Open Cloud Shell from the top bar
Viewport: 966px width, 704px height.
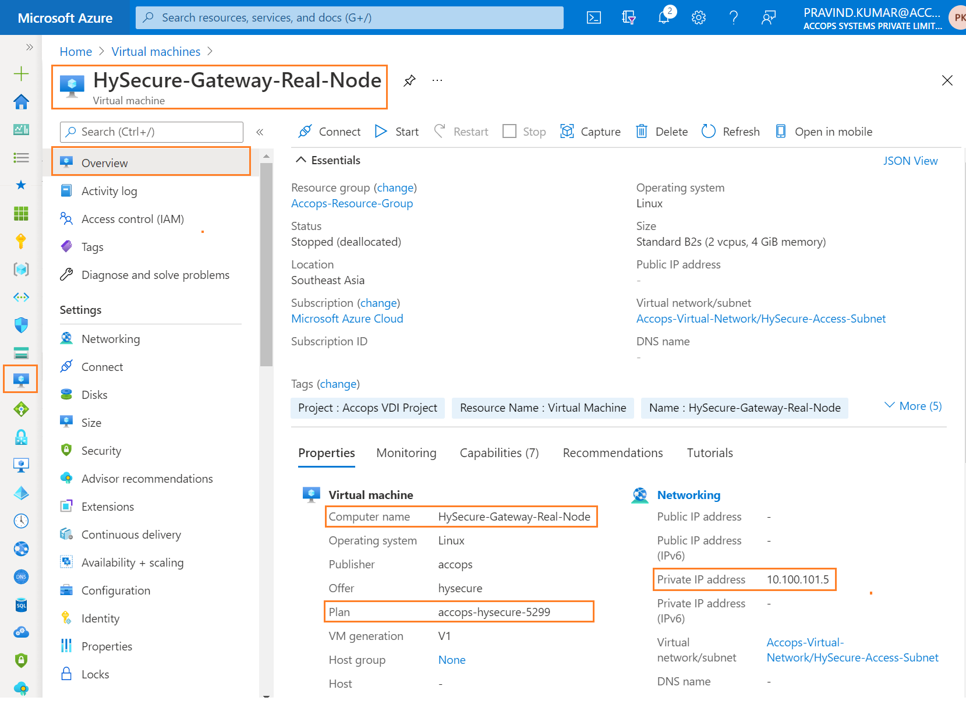coord(593,17)
